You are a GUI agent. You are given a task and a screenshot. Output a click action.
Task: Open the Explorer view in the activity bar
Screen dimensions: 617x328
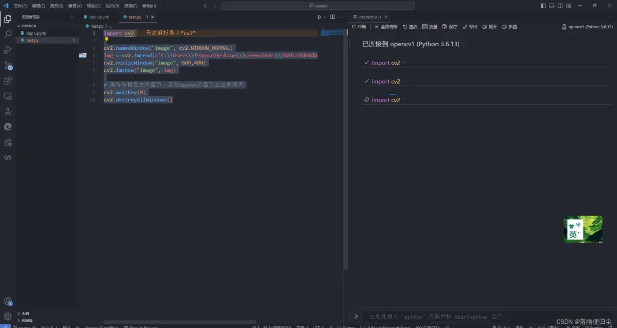(x=7, y=19)
